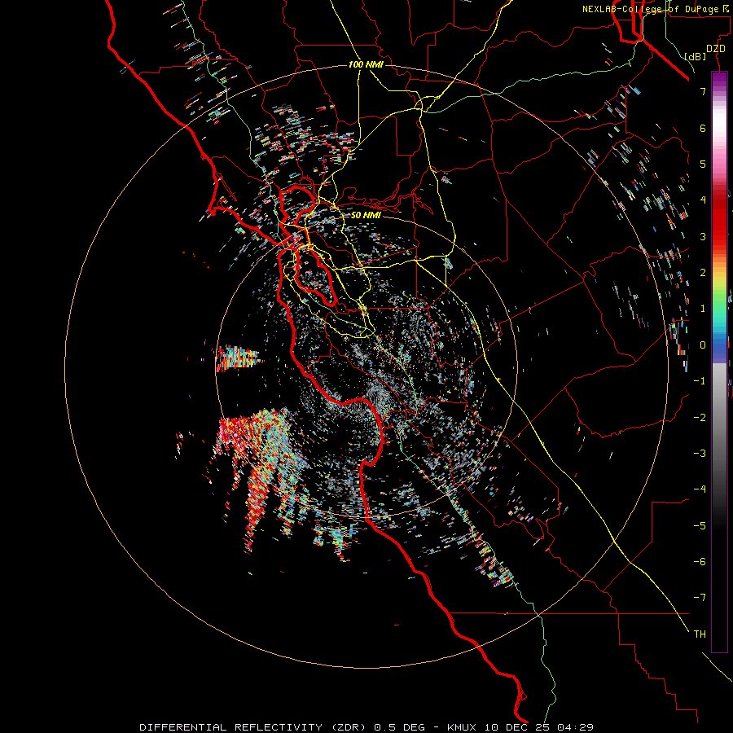Click the "-2" value on color scale
Viewport: 733px width, 733px height.
pyautogui.click(x=700, y=418)
